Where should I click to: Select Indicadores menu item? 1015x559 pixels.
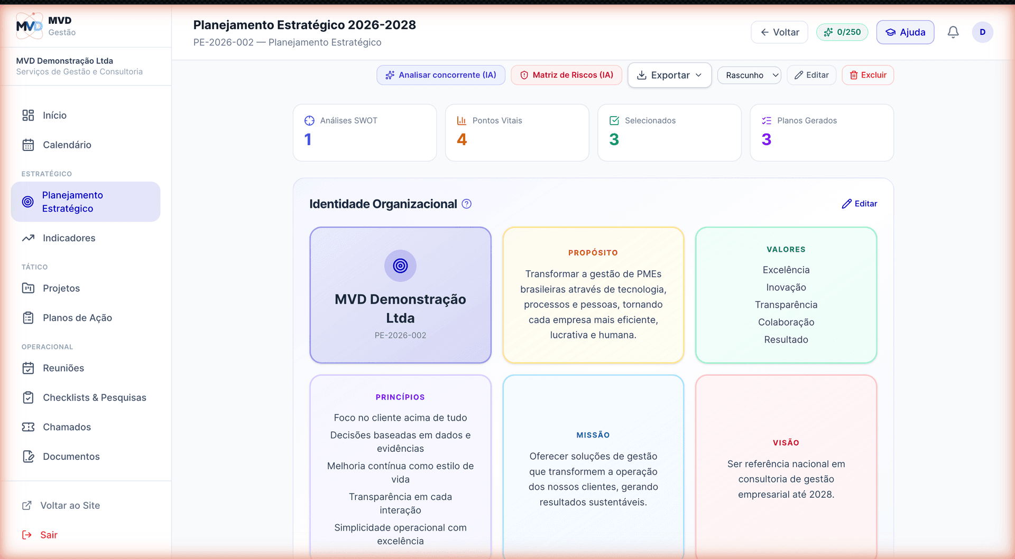[x=86, y=238]
